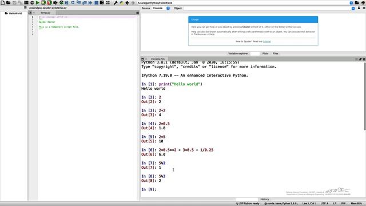
Task: Open the Object field history dropdown
Action: 353,8
